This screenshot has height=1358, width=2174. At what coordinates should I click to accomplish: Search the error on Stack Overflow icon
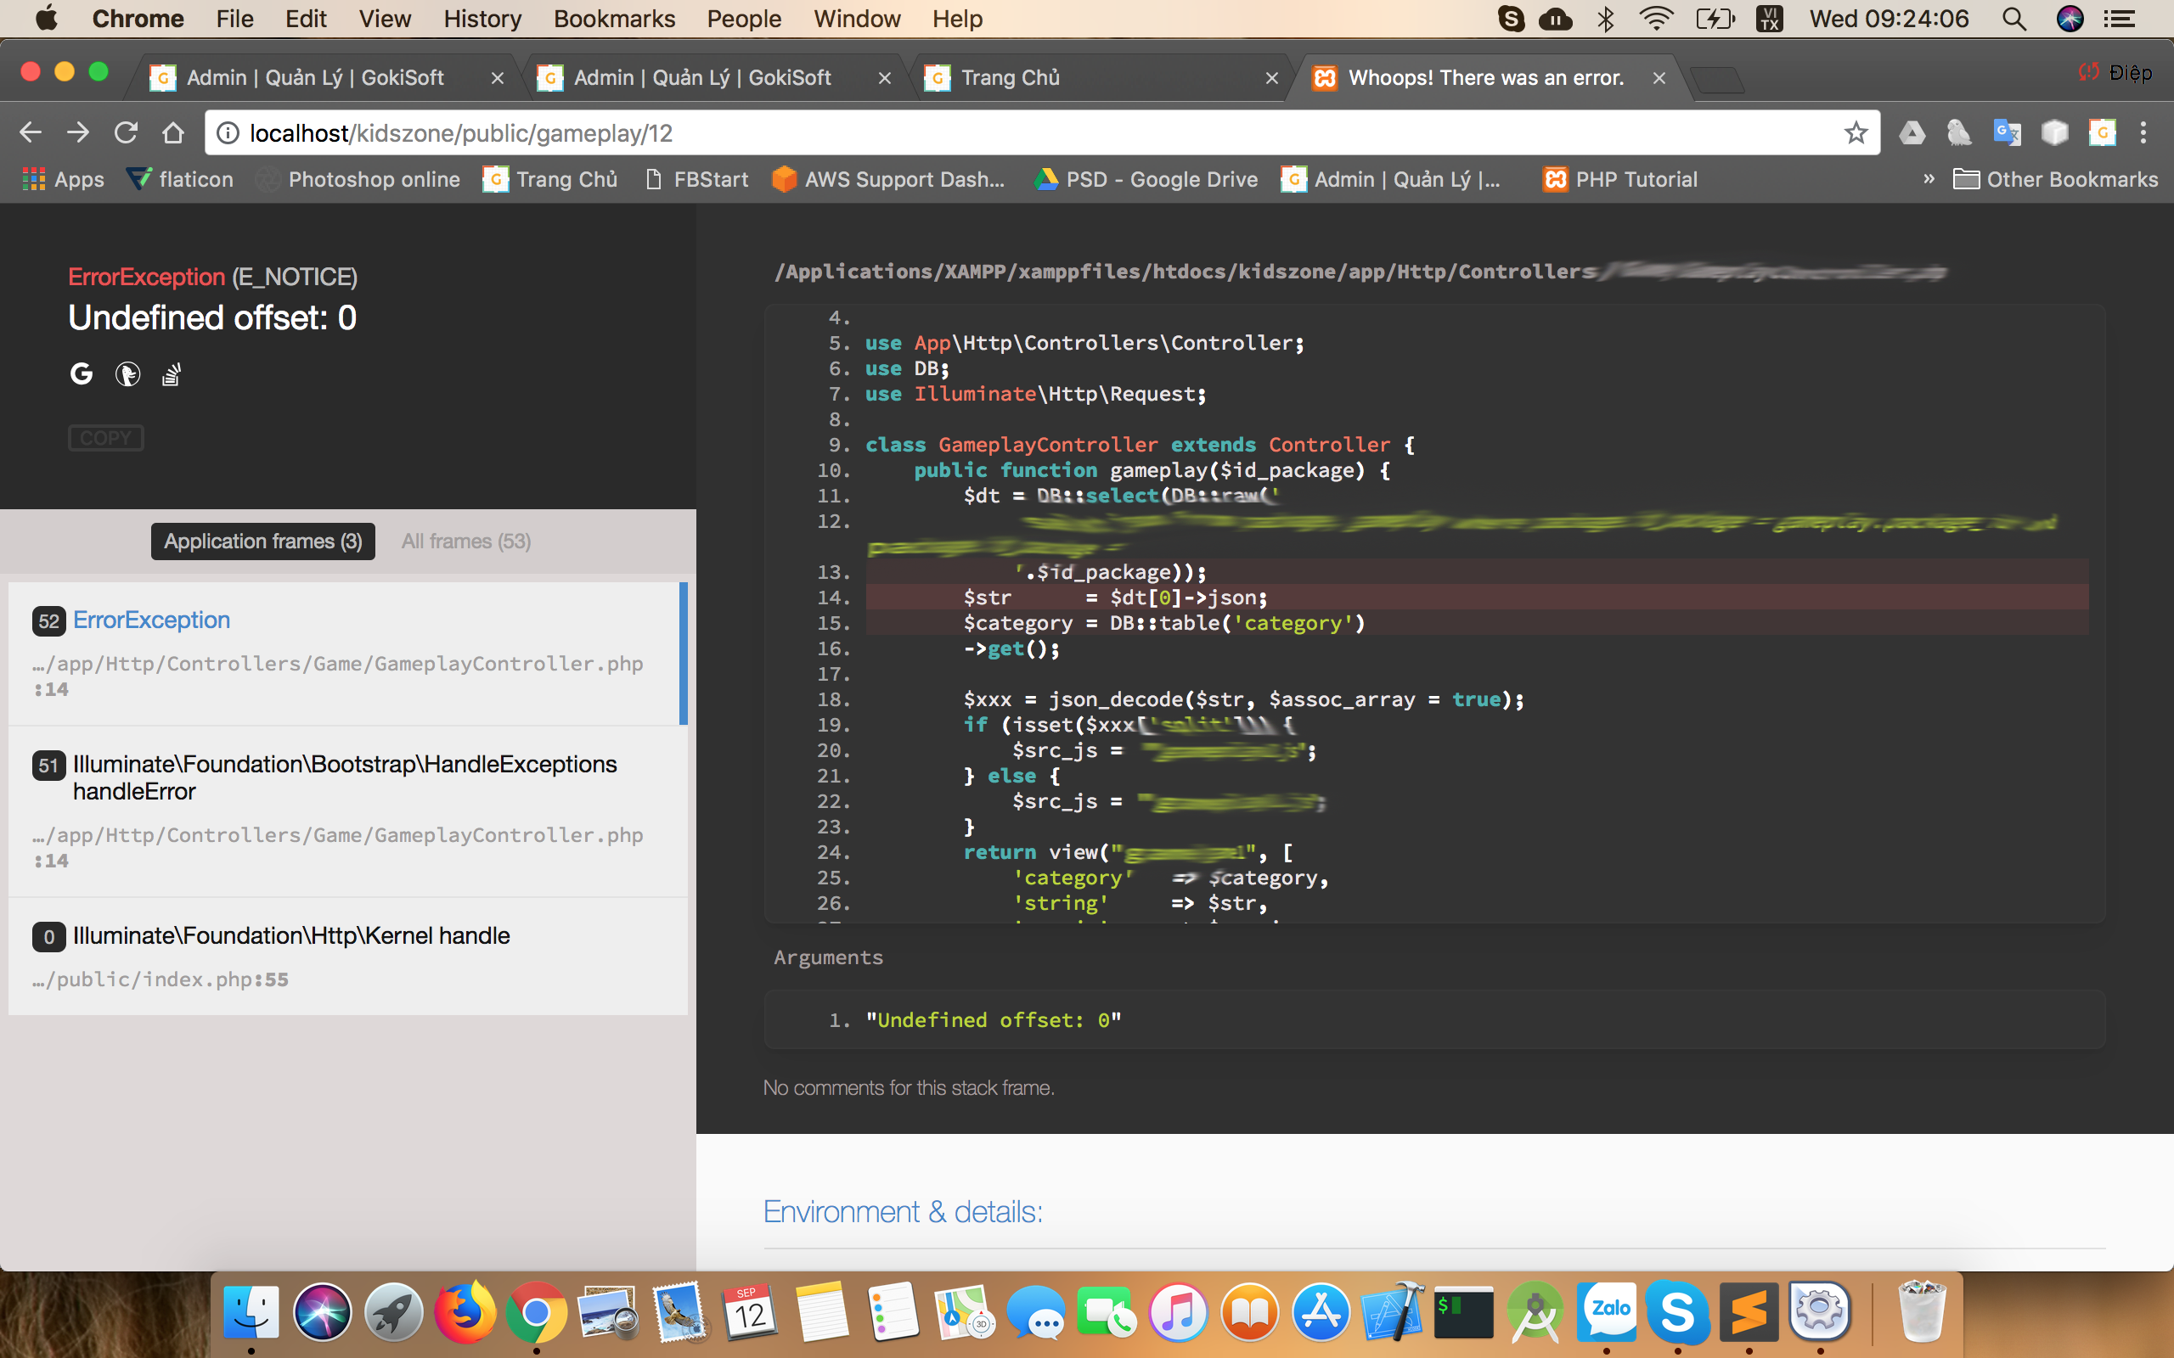click(x=172, y=373)
